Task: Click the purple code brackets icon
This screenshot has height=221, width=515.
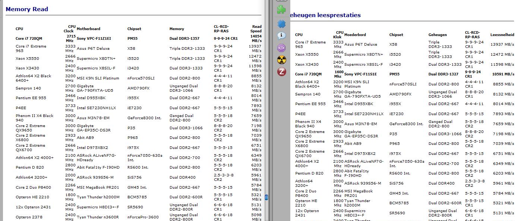Action: click(x=282, y=48)
